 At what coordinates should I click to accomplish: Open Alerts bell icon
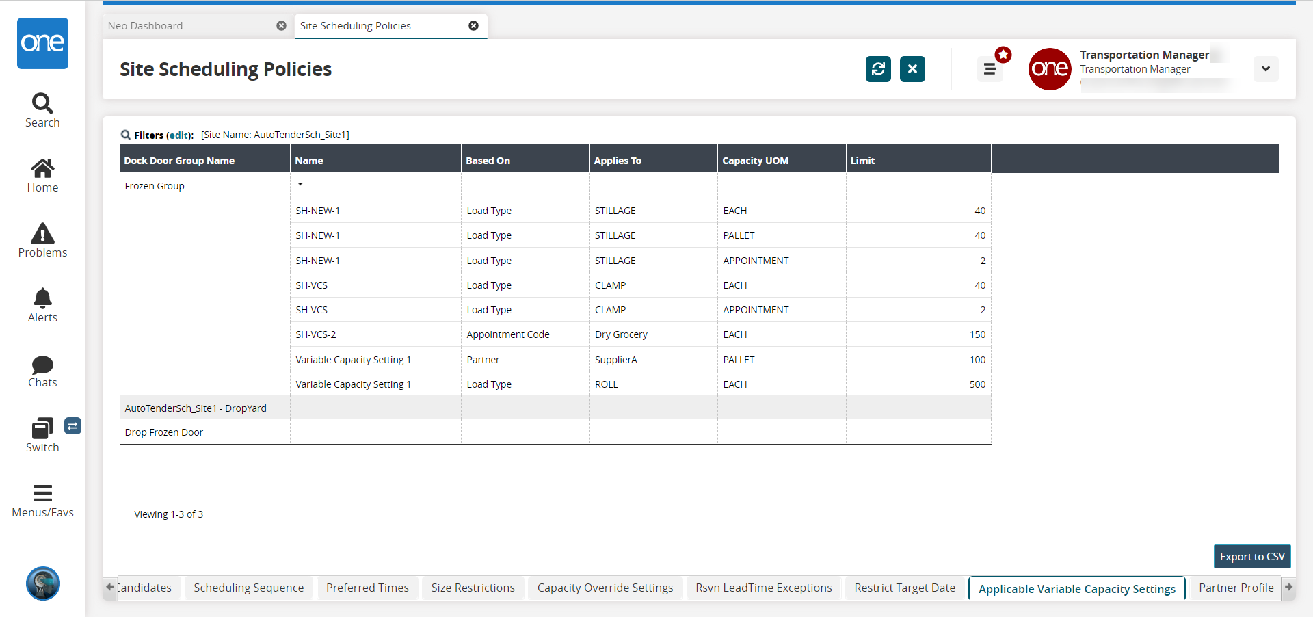pos(42,299)
